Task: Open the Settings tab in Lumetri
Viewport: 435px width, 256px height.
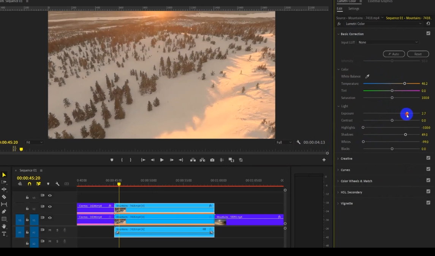Action: [x=353, y=9]
